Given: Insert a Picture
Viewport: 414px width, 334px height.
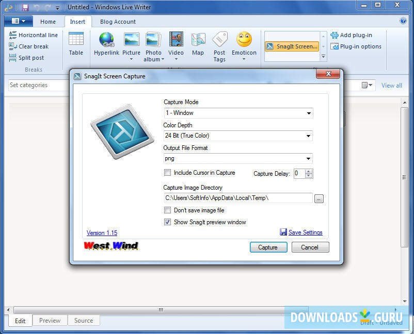Looking at the screenshot, I should point(131,45).
